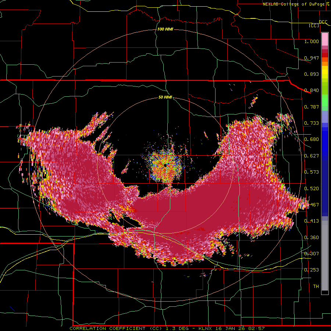The width and height of the screenshot is (331, 331).
Task: Click the 0.893 value on color scale
Action: (312, 74)
